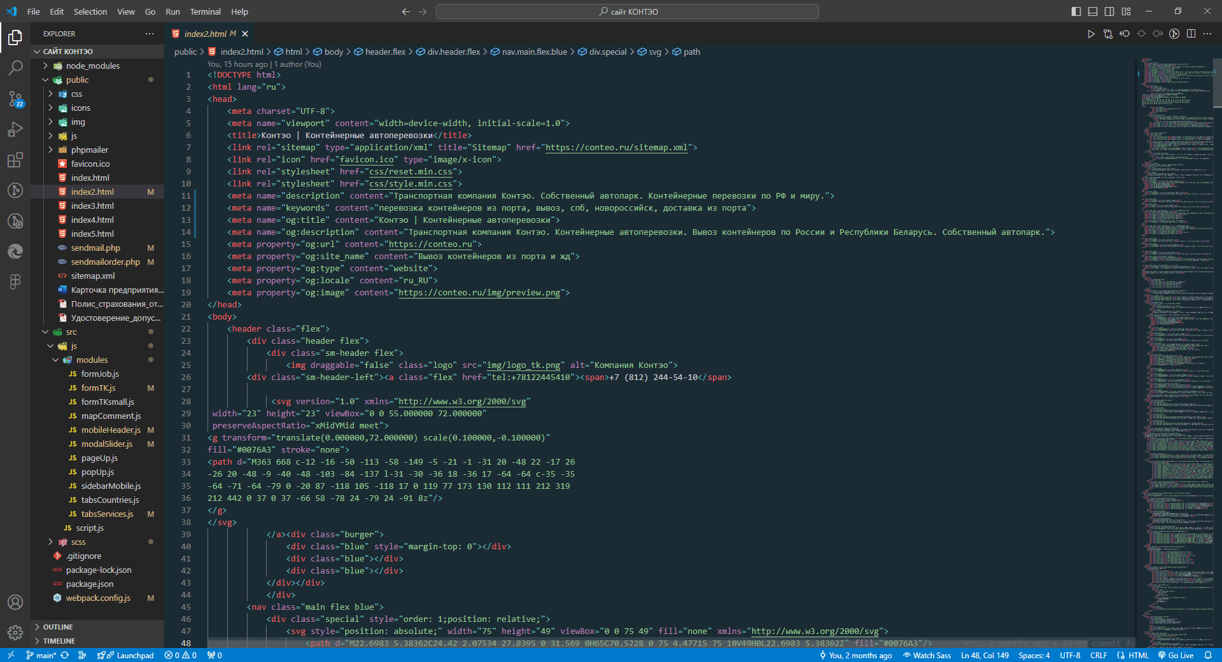Open the Extensions view
Screen dimensions: 1222x662
click(15, 160)
